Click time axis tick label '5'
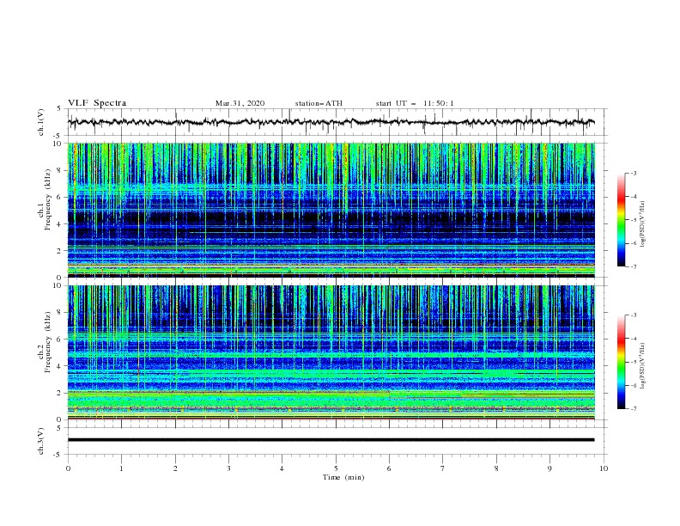Screen dimensions: 680x526 coord(336,468)
